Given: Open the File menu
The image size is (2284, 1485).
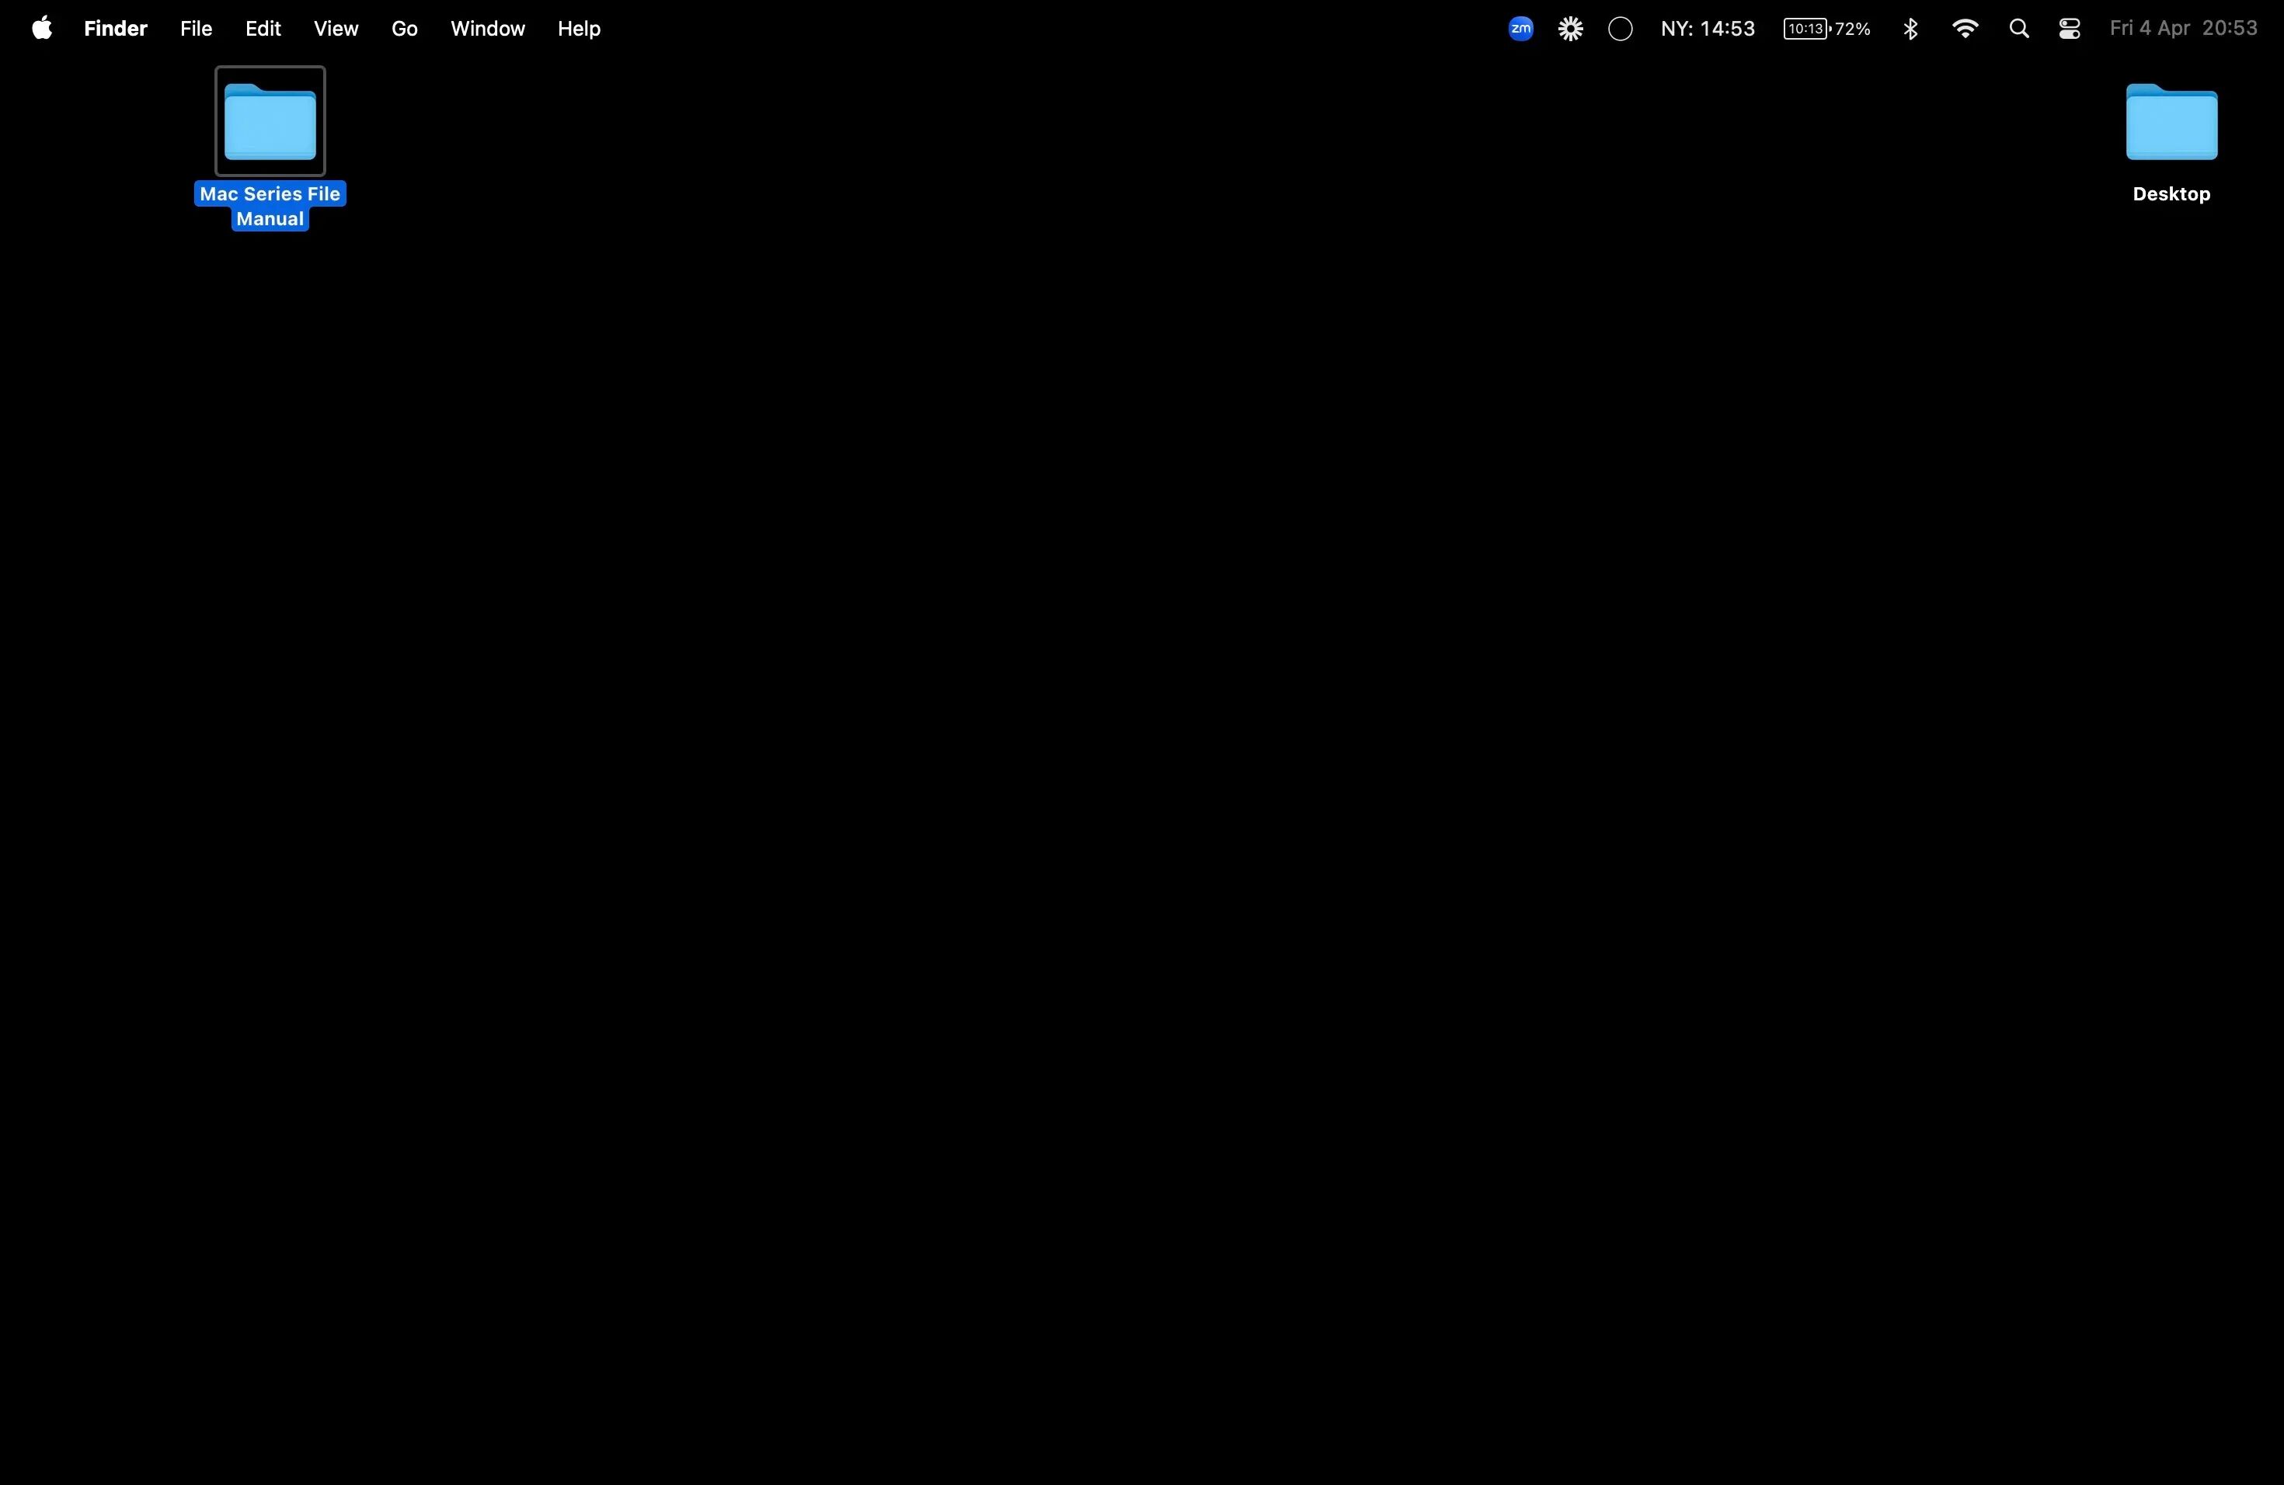Looking at the screenshot, I should (x=196, y=29).
